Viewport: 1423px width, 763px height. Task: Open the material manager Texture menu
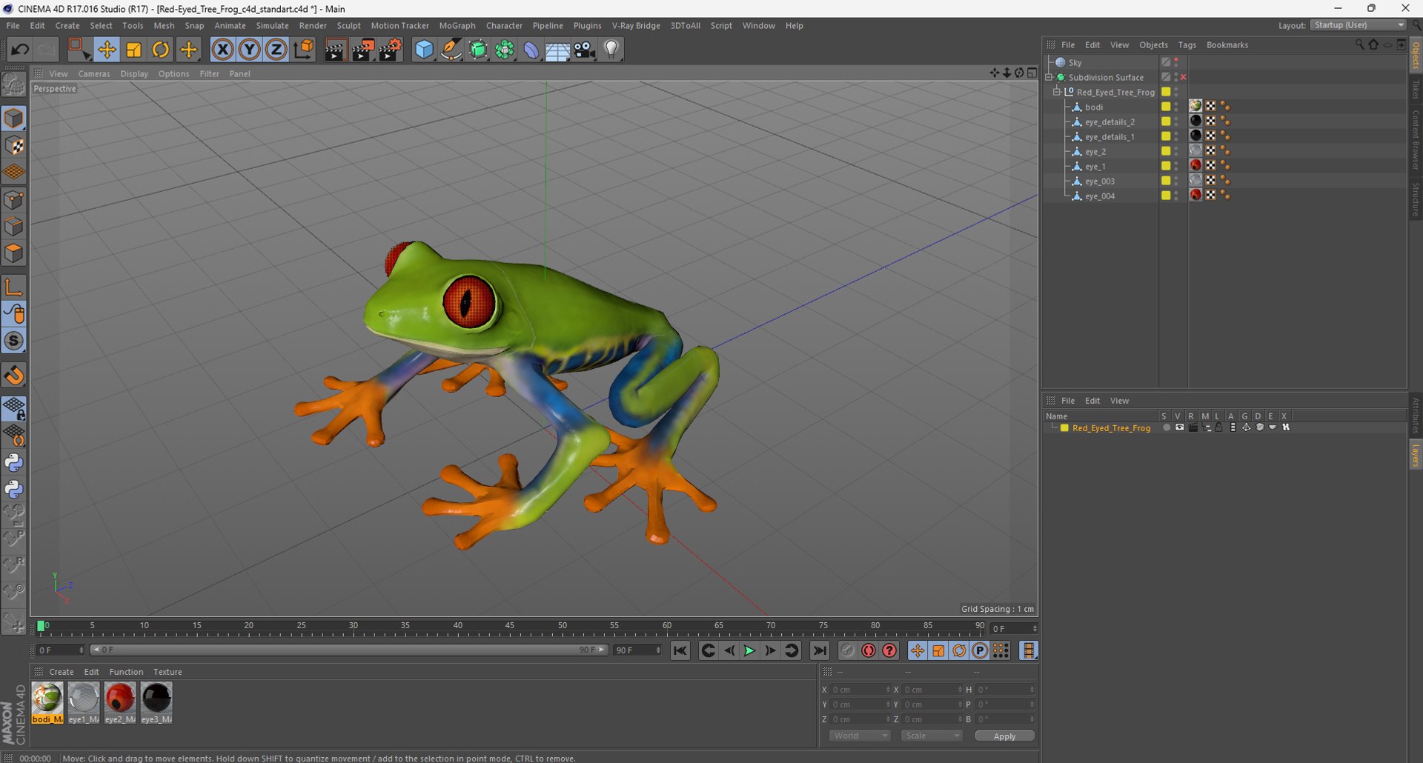pyautogui.click(x=167, y=672)
